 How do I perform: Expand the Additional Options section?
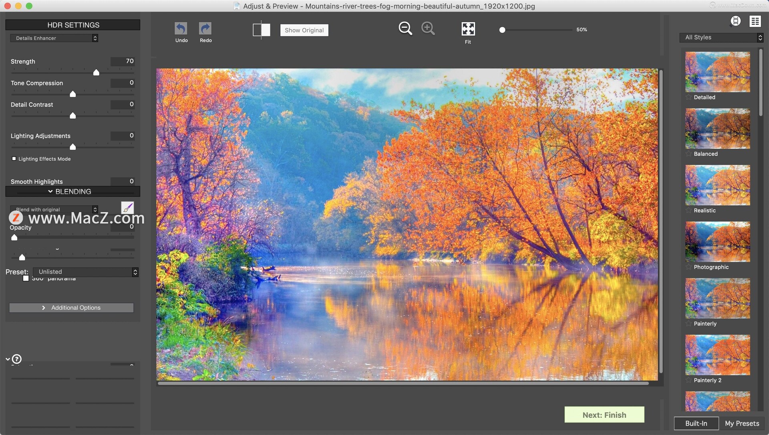click(71, 307)
